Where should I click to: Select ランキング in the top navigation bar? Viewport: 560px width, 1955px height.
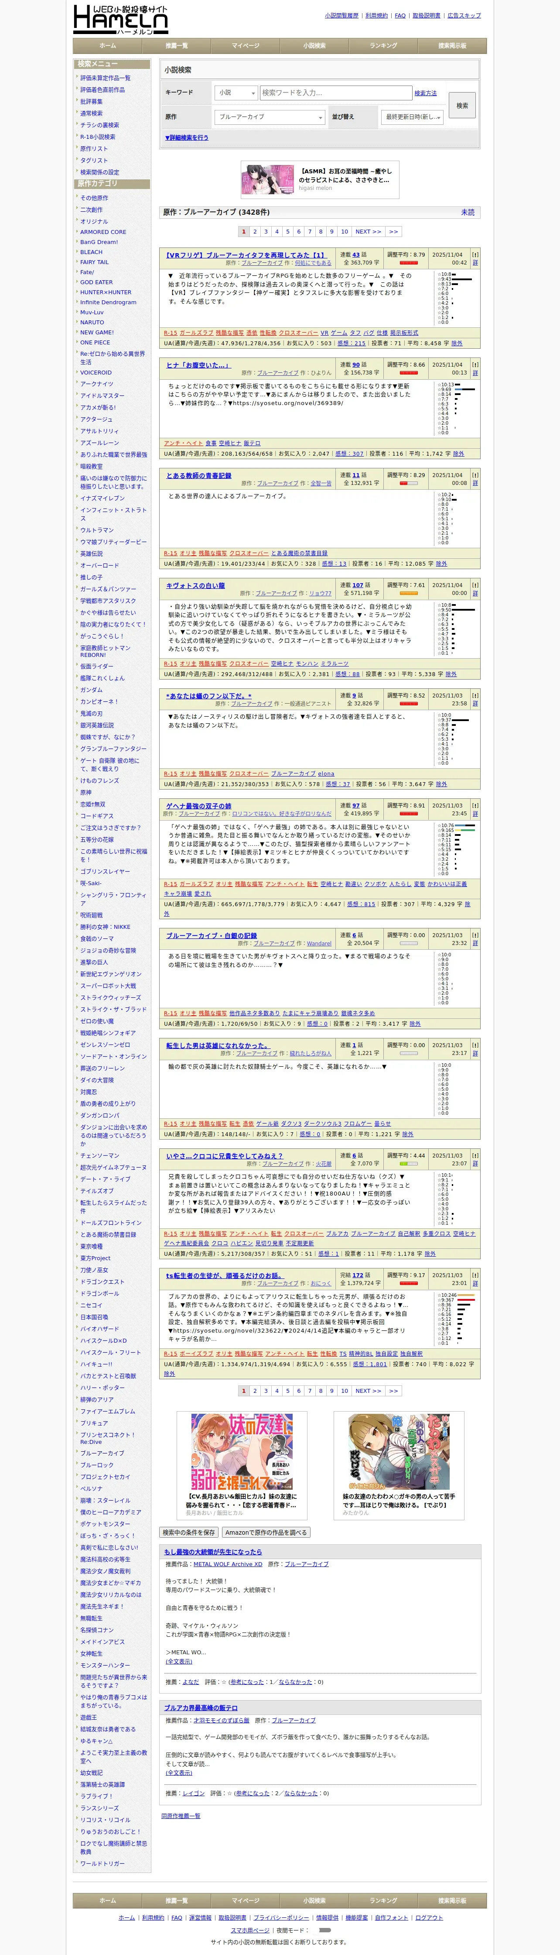(383, 46)
